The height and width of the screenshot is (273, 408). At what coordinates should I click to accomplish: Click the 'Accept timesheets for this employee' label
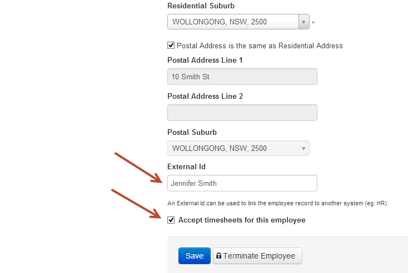coord(242,220)
